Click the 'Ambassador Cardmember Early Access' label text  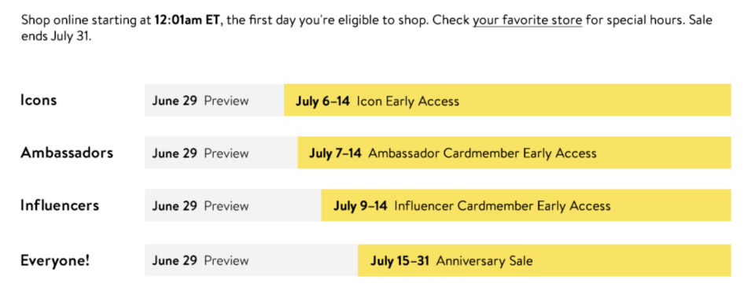pos(482,153)
